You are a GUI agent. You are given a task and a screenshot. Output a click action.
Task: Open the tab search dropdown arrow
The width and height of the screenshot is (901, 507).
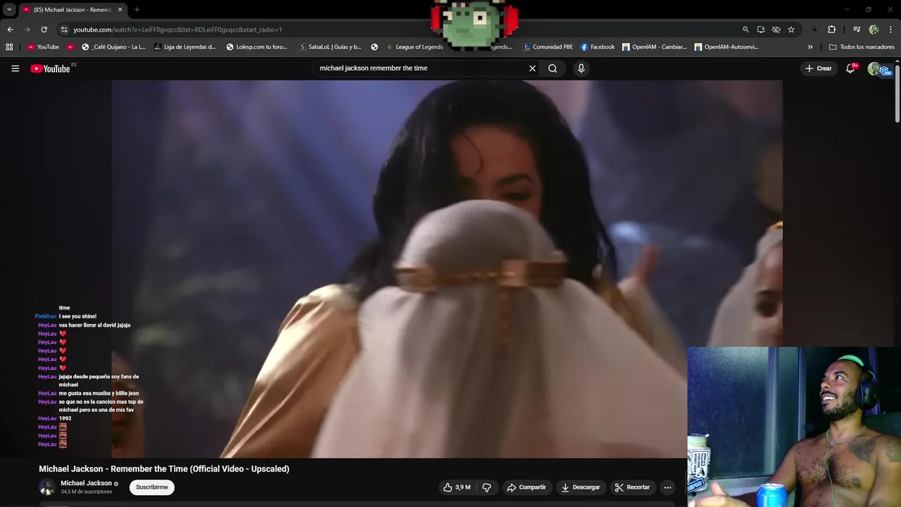tap(9, 10)
